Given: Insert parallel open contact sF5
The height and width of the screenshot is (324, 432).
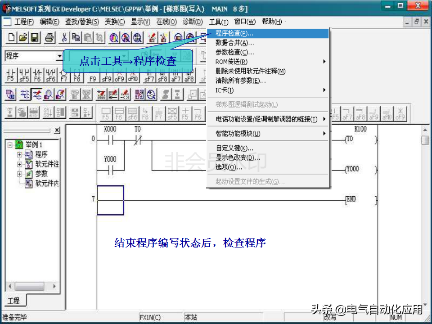Looking at the screenshot, I should tap(24, 75).
